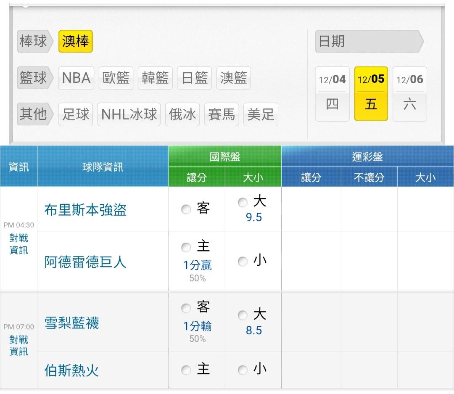Open the 雪梨藍襪 team link
This screenshot has height=394, width=454.
pos(71,323)
